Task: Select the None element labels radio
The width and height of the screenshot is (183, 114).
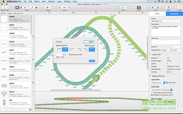Action: click(170, 102)
